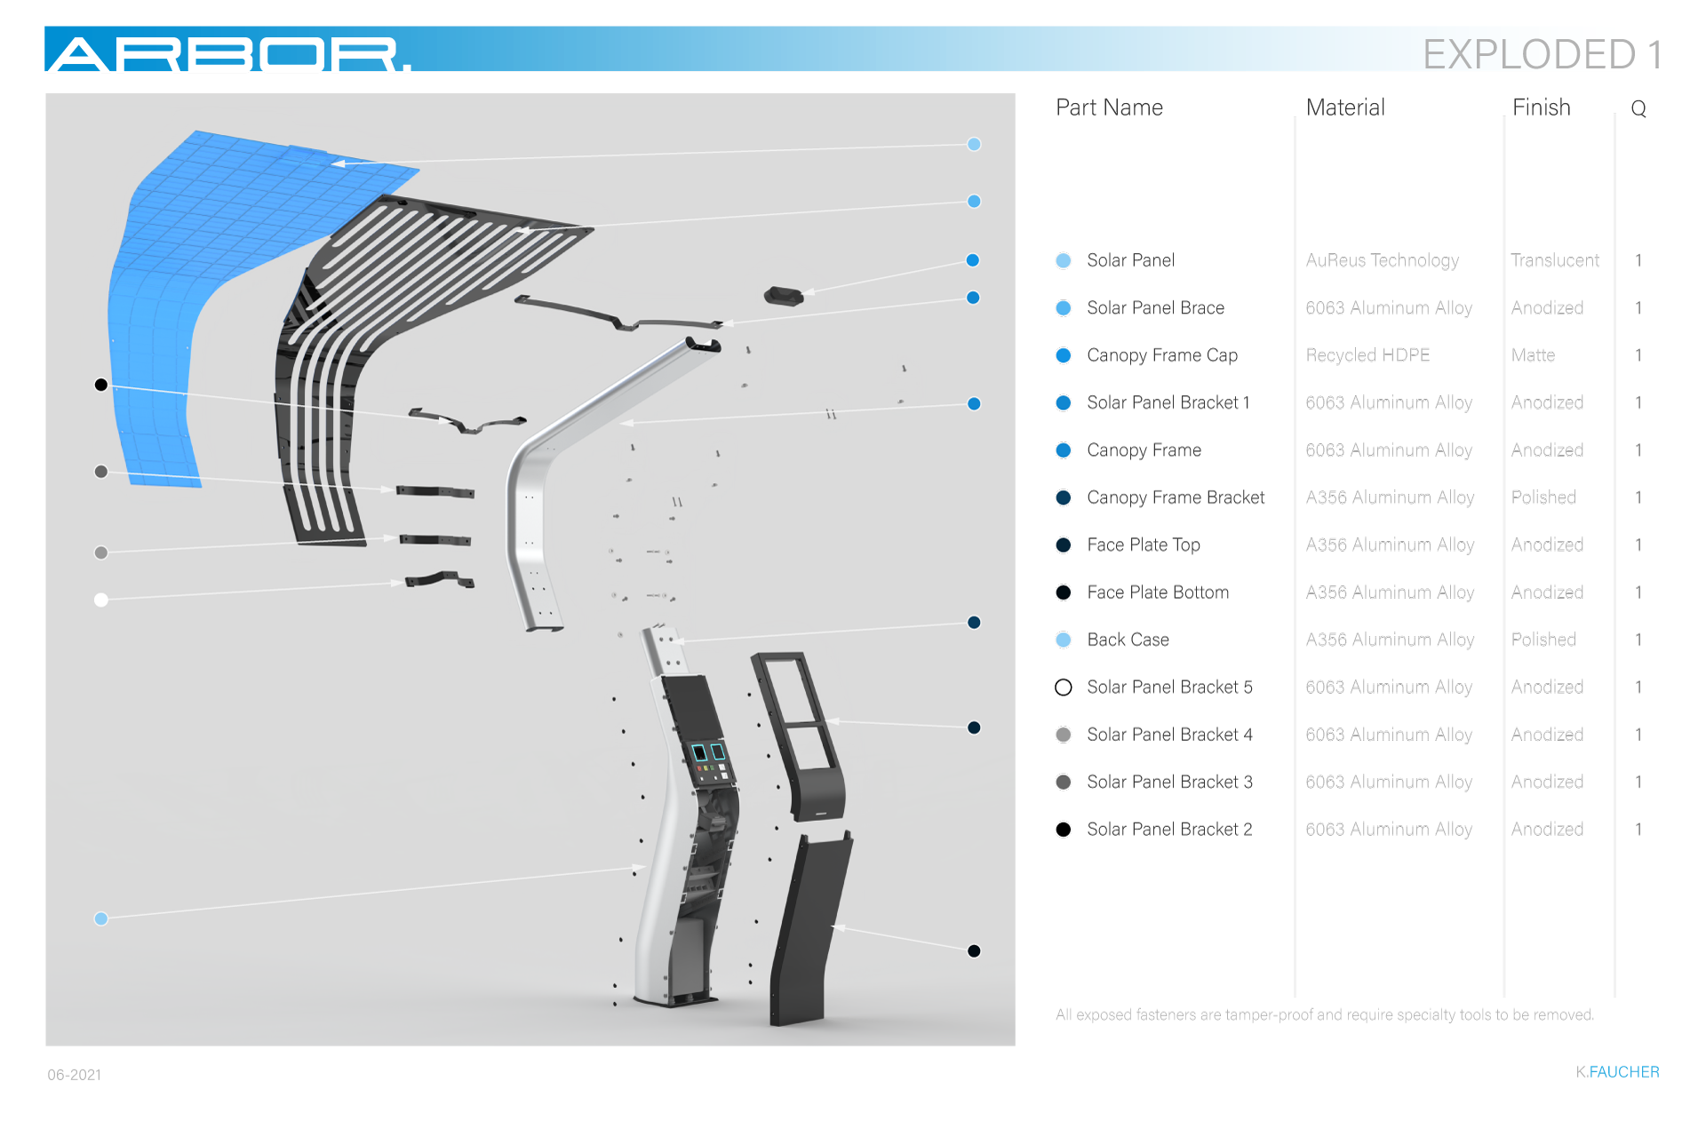This screenshot has height=1137, width=1706.
Task: Select the Part Name column header
Action: tap(1109, 107)
